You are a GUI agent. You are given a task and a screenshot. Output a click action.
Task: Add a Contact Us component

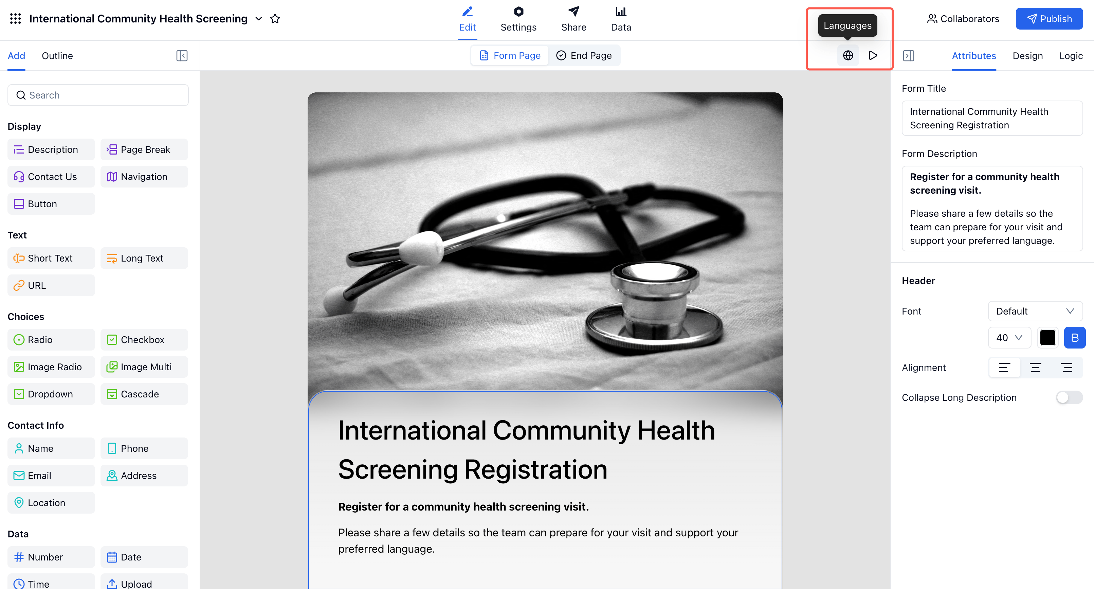51,177
